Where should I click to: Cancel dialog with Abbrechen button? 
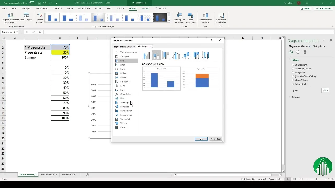216,139
